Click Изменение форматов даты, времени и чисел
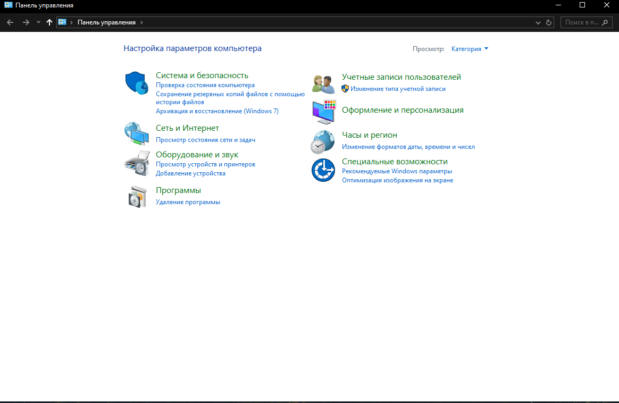Screen dimensions: 619x403 click(x=408, y=147)
